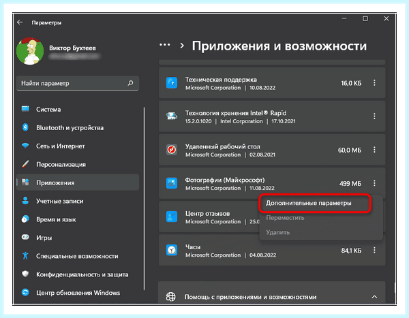Click the Bluetooth icon in sidebar
The height and width of the screenshot is (318, 409).
coord(25,127)
